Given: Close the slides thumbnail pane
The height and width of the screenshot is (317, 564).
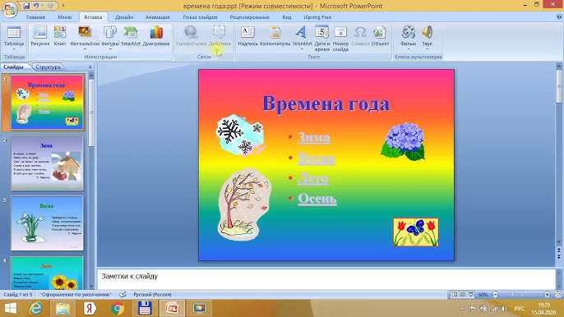Looking at the screenshot, I should [x=90, y=67].
